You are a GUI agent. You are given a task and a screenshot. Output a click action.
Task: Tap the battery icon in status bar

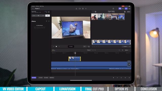(130, 6)
